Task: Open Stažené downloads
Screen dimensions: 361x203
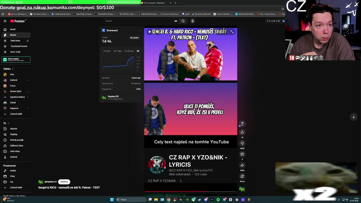Action: tap(16, 157)
